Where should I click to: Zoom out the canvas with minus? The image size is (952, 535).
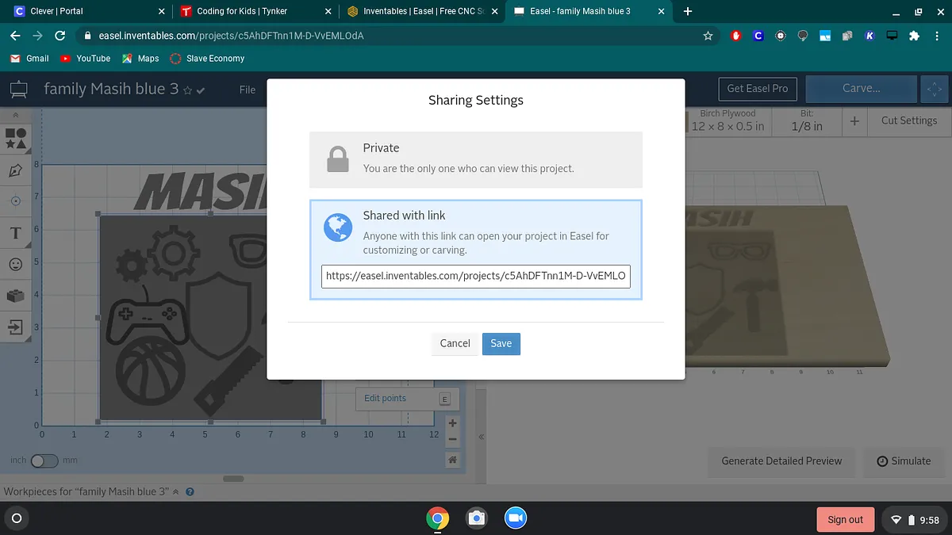click(x=453, y=439)
